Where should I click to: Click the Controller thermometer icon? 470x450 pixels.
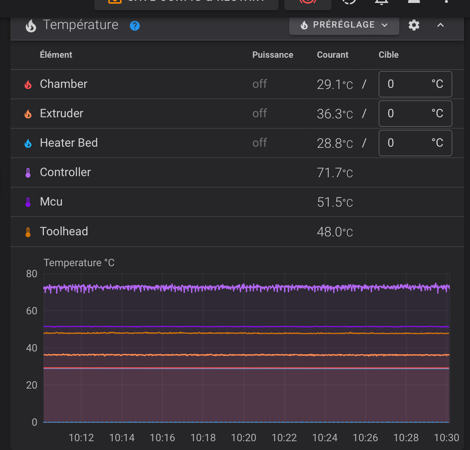28,173
